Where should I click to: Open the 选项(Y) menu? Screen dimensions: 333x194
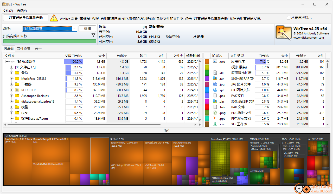point(22,11)
